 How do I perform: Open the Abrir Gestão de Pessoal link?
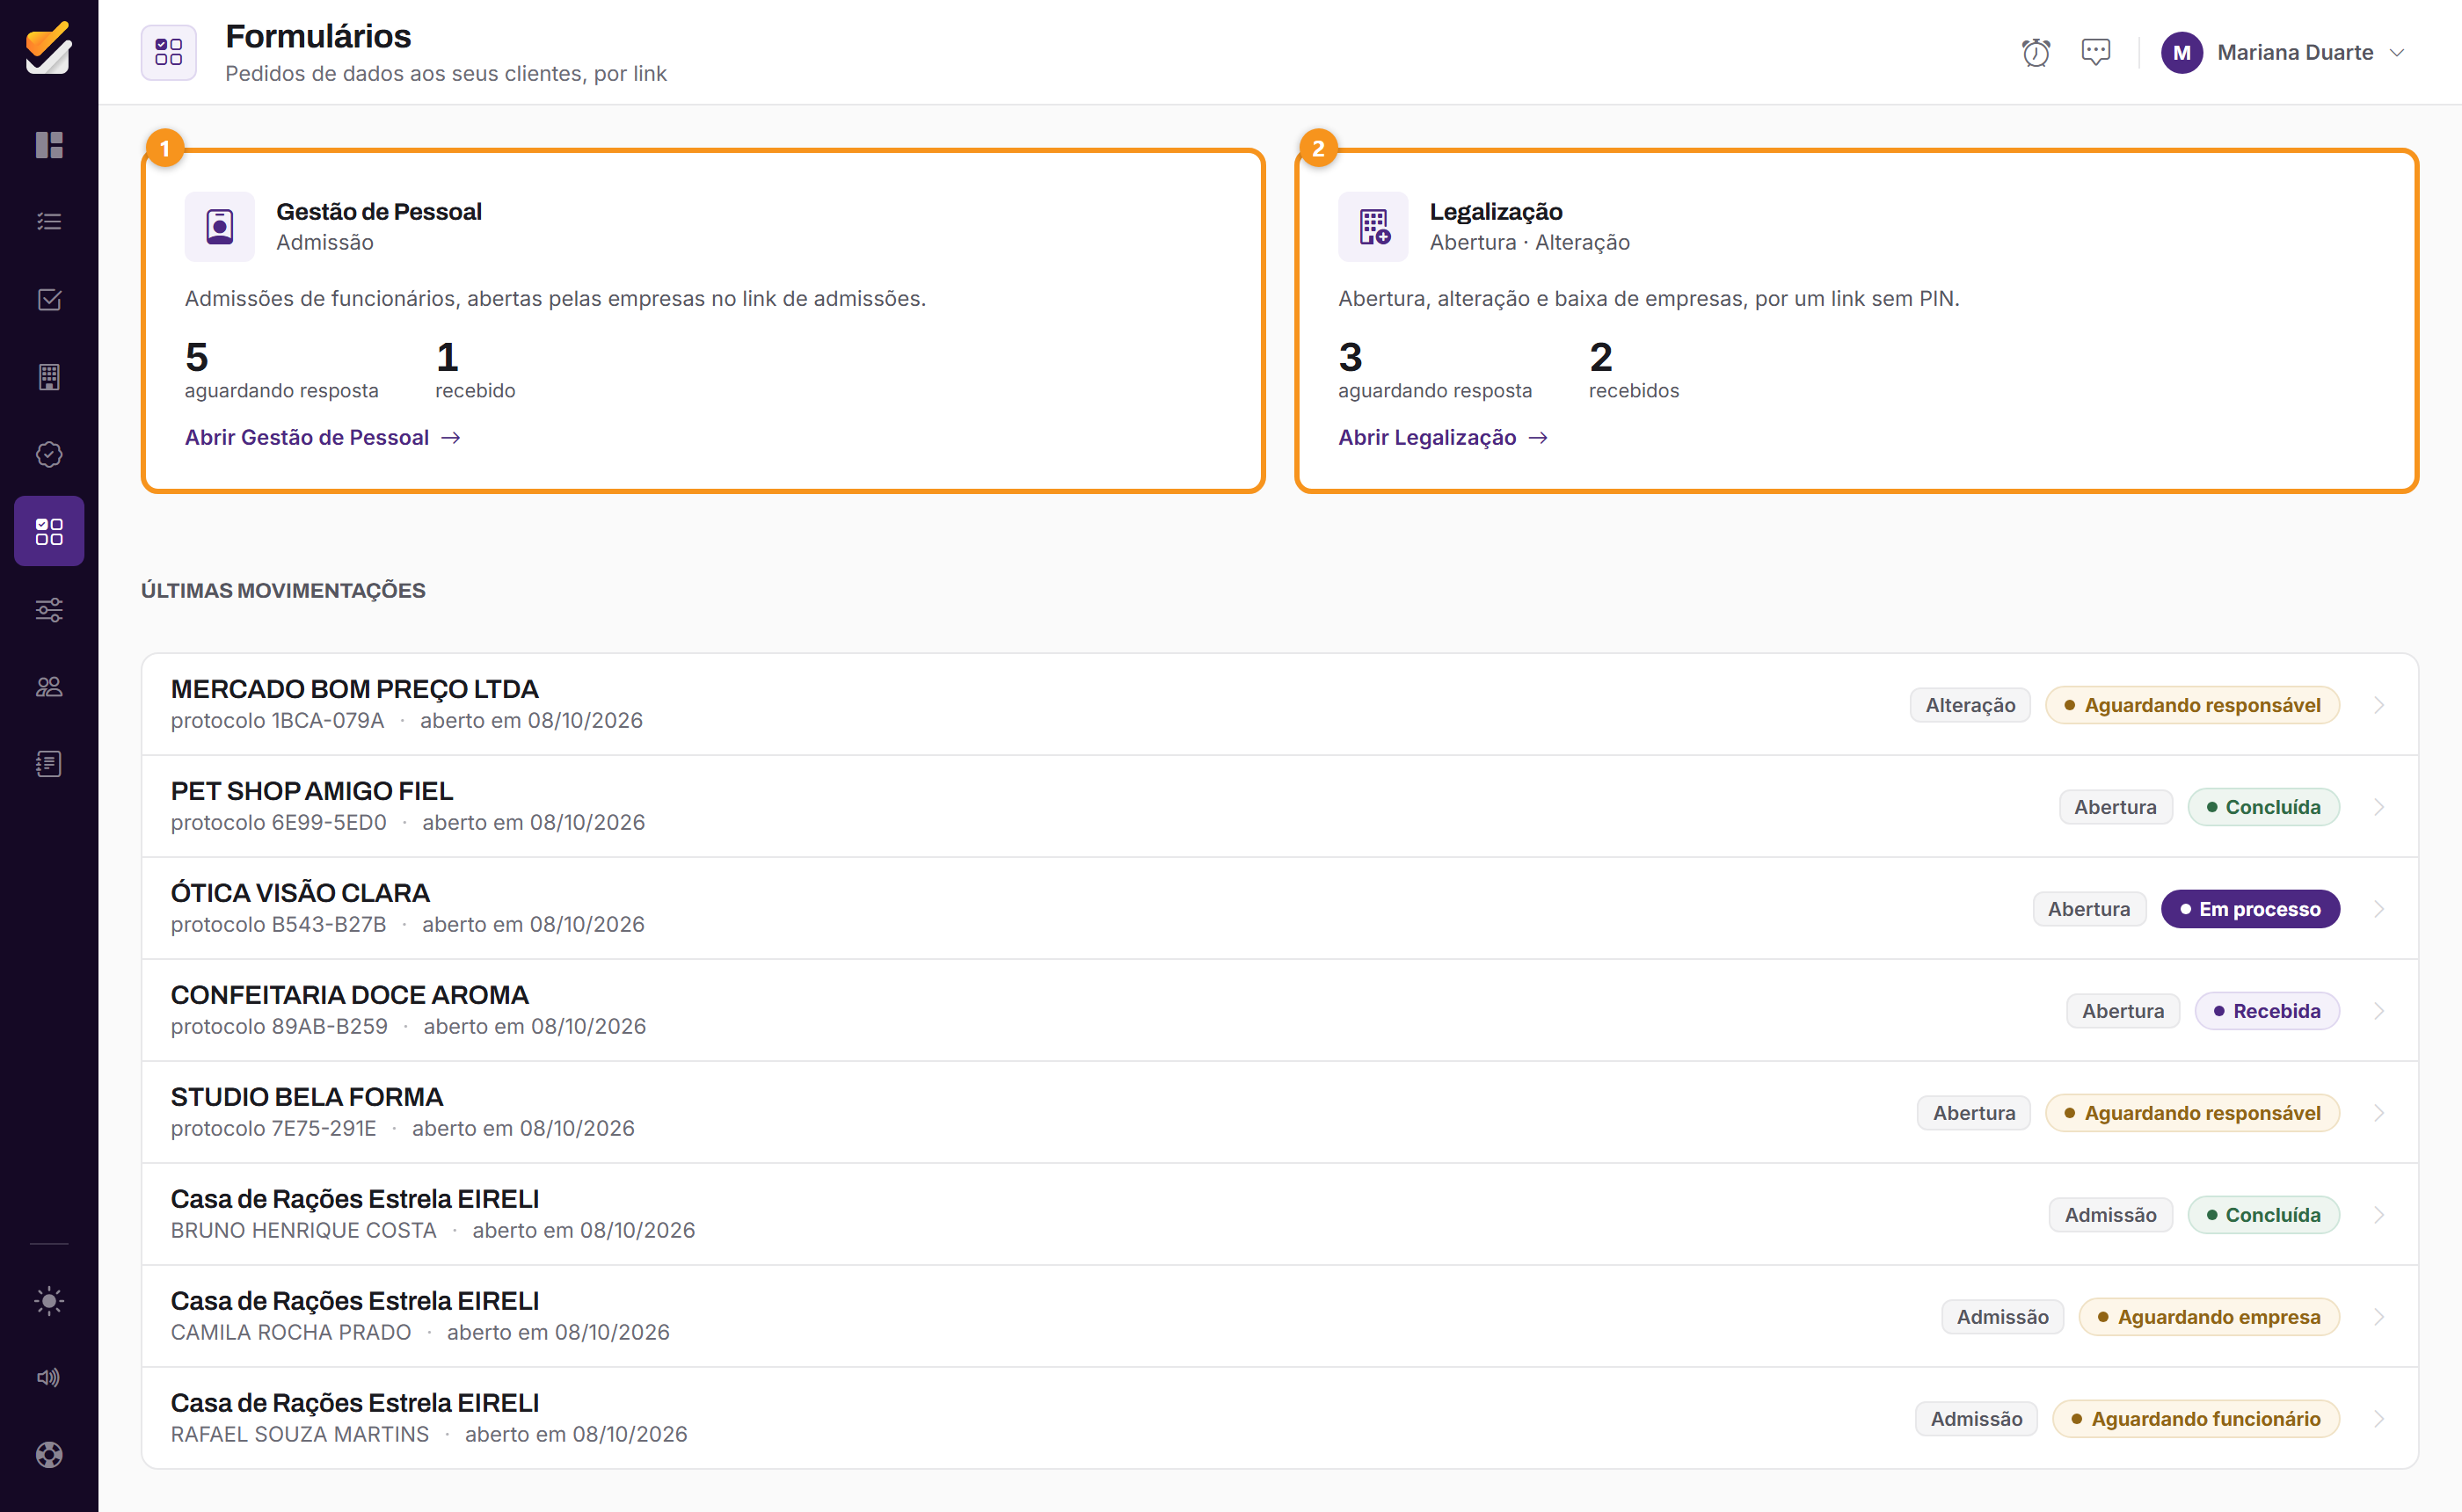(322, 437)
